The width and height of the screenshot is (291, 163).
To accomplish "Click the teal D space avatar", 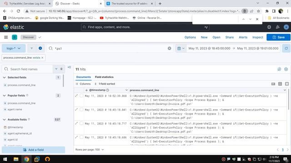I will [15, 37].
